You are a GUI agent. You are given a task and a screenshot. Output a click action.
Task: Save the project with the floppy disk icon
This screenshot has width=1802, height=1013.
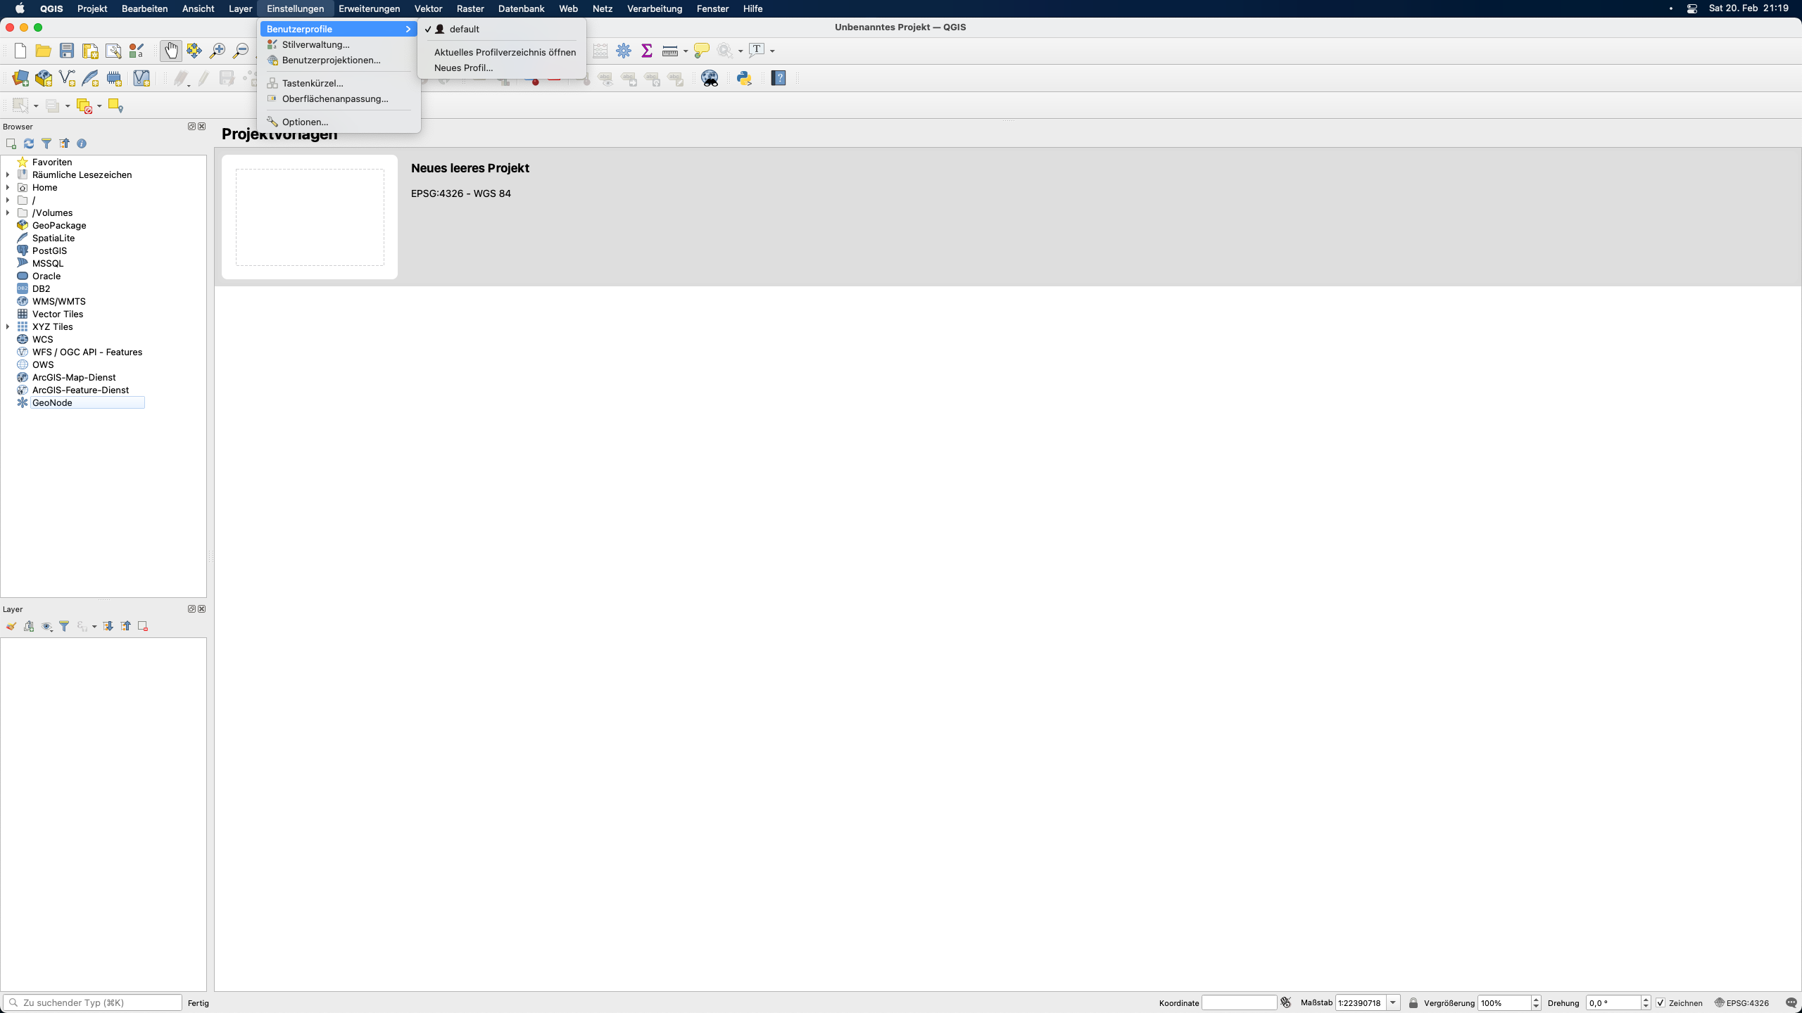click(x=67, y=51)
